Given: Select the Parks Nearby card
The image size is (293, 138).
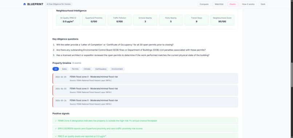Looking at the screenshot, I should tap(171, 20).
